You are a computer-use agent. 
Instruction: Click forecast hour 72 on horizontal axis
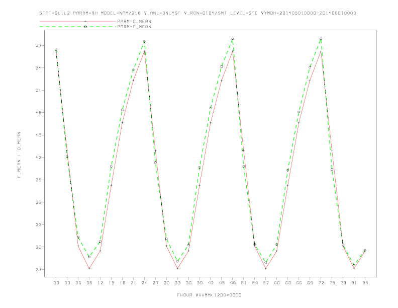coord(321,283)
